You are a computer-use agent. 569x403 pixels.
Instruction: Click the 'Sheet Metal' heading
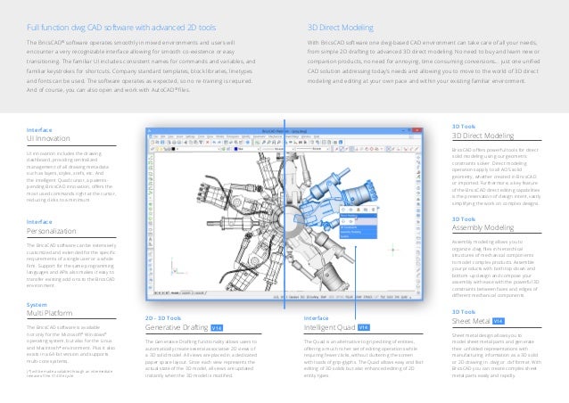471,321
